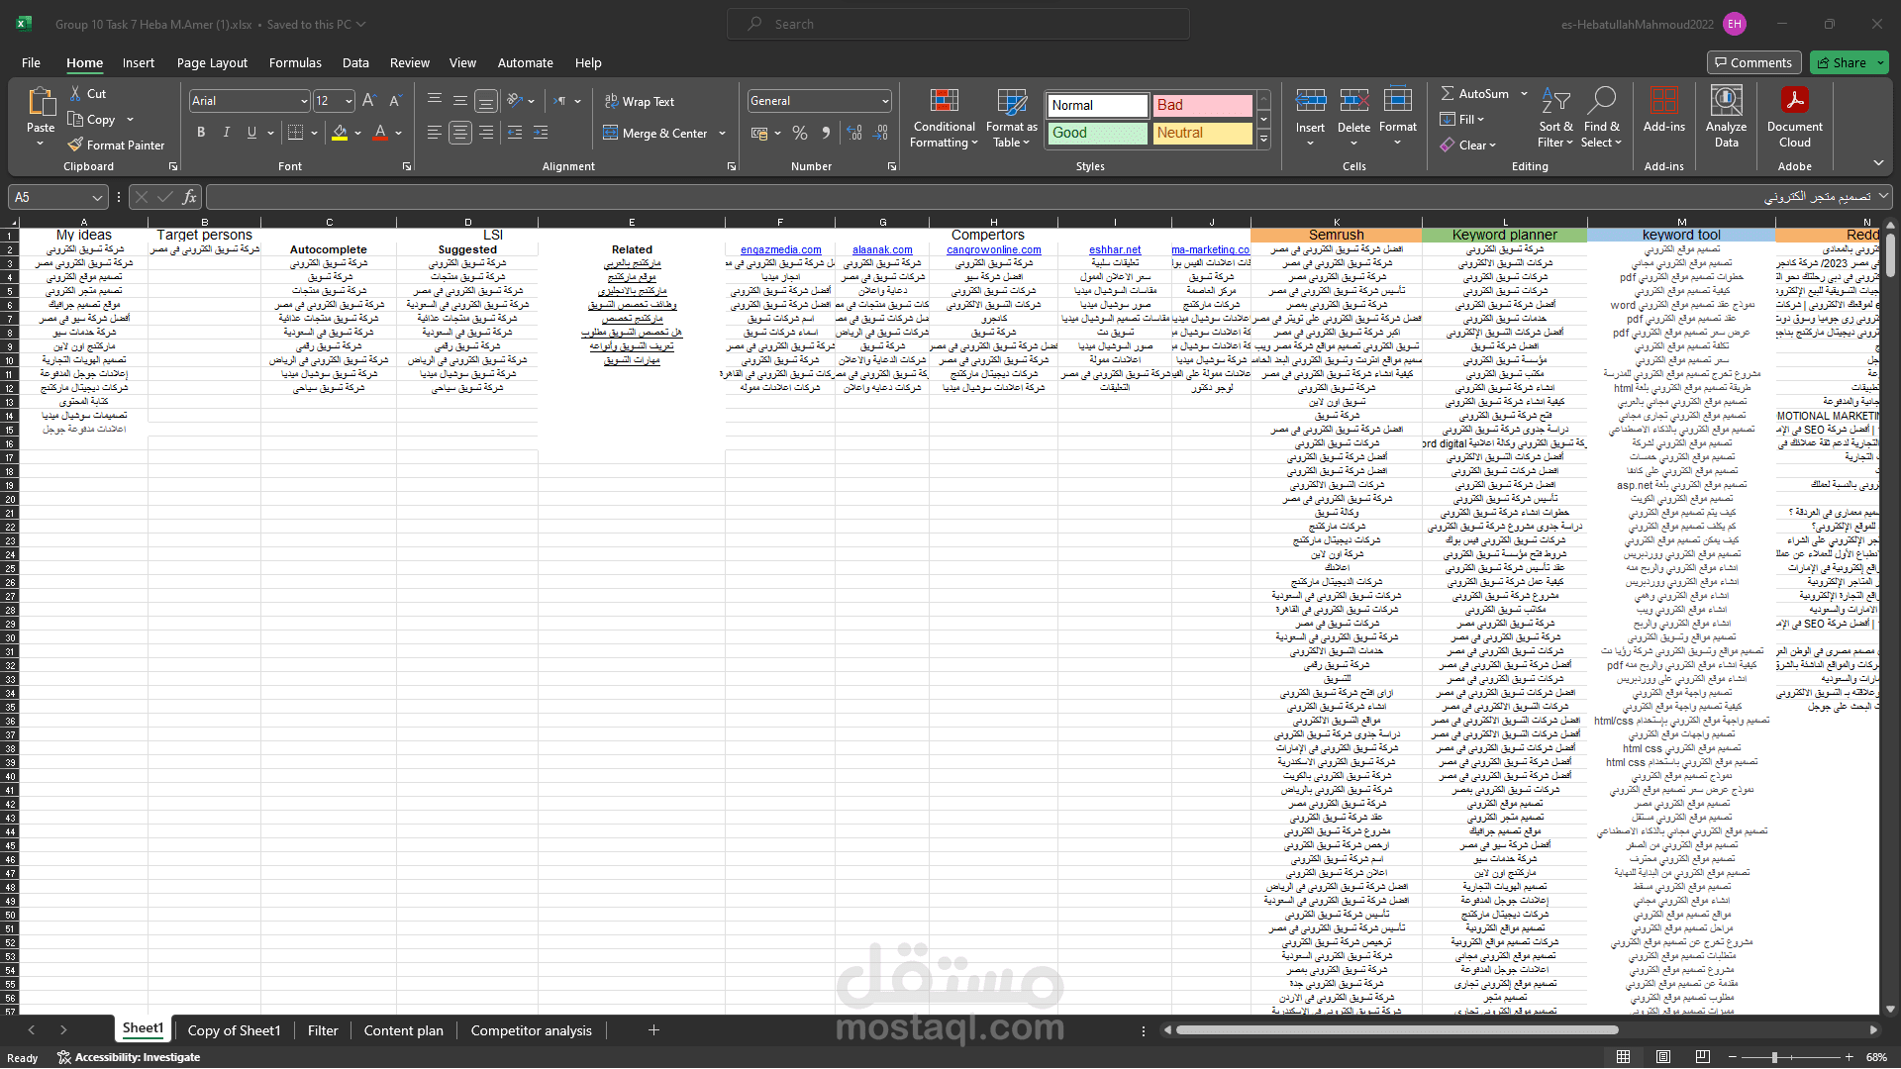This screenshot has height=1069, width=1901.
Task: Click the zoom slider handle
Action: (1774, 1057)
